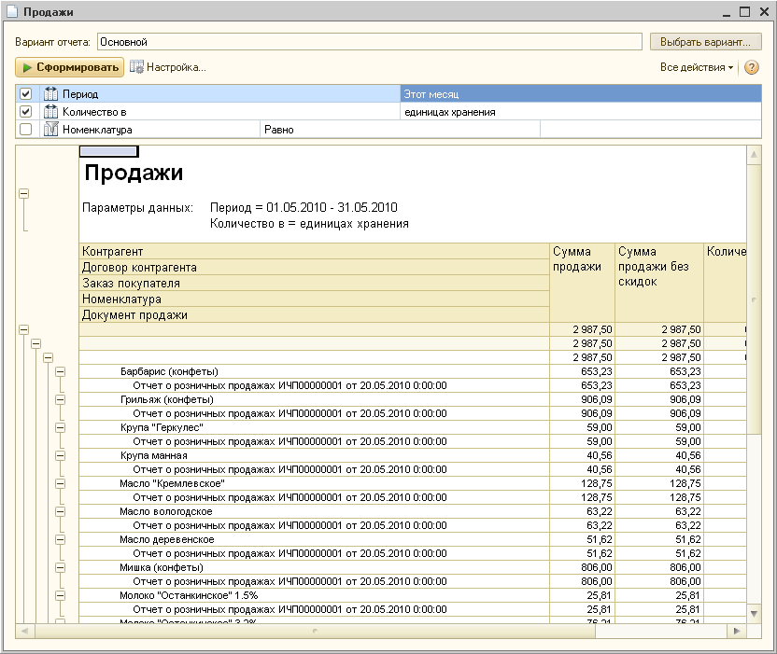Click the Равно comparison cell

[400, 130]
